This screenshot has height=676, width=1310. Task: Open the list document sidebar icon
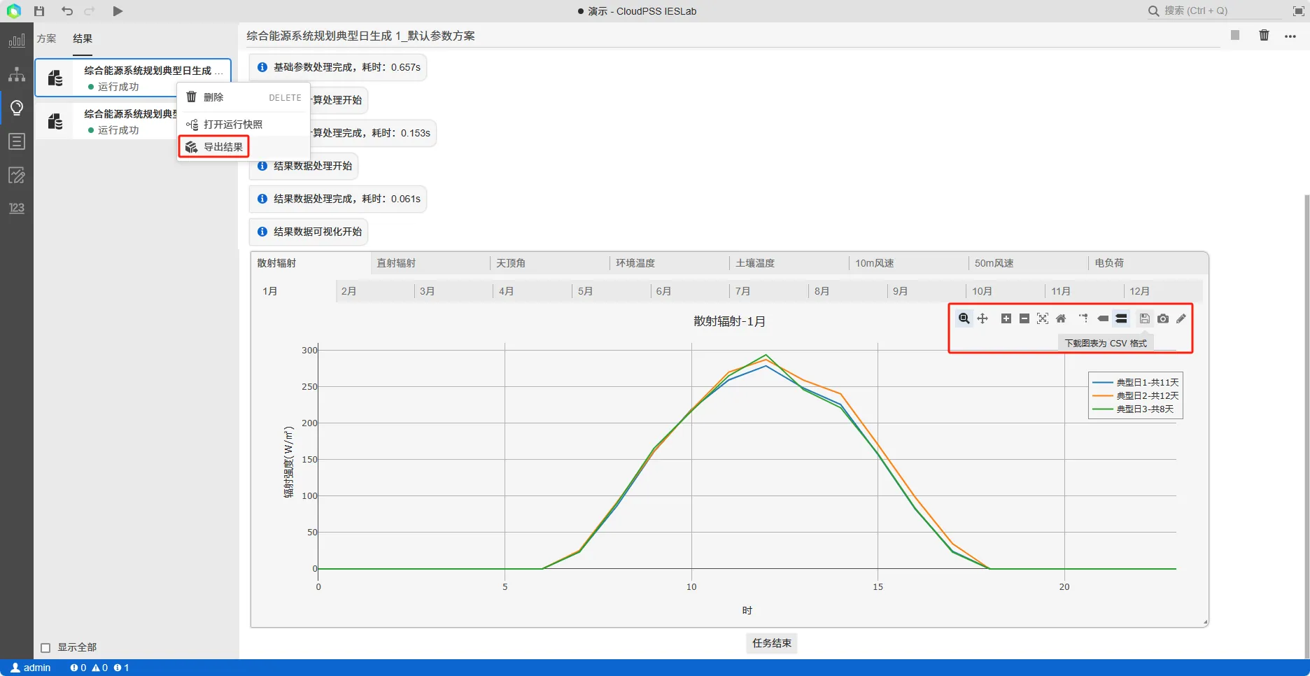click(x=17, y=141)
